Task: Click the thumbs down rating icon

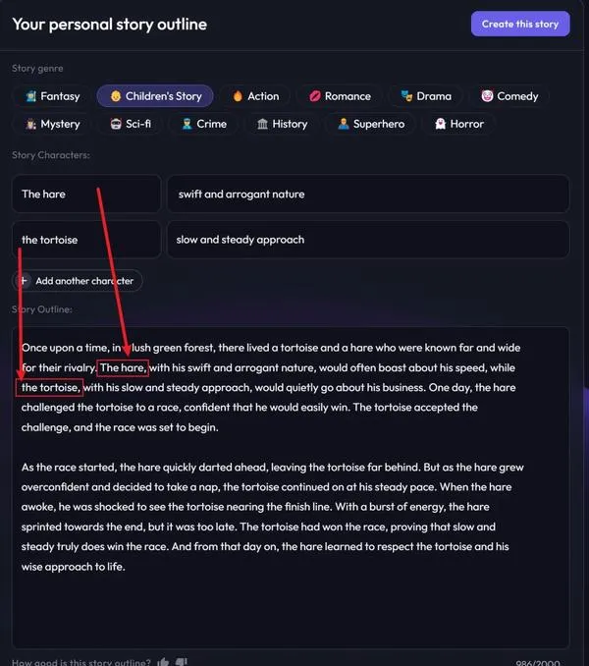Action: click(182, 662)
